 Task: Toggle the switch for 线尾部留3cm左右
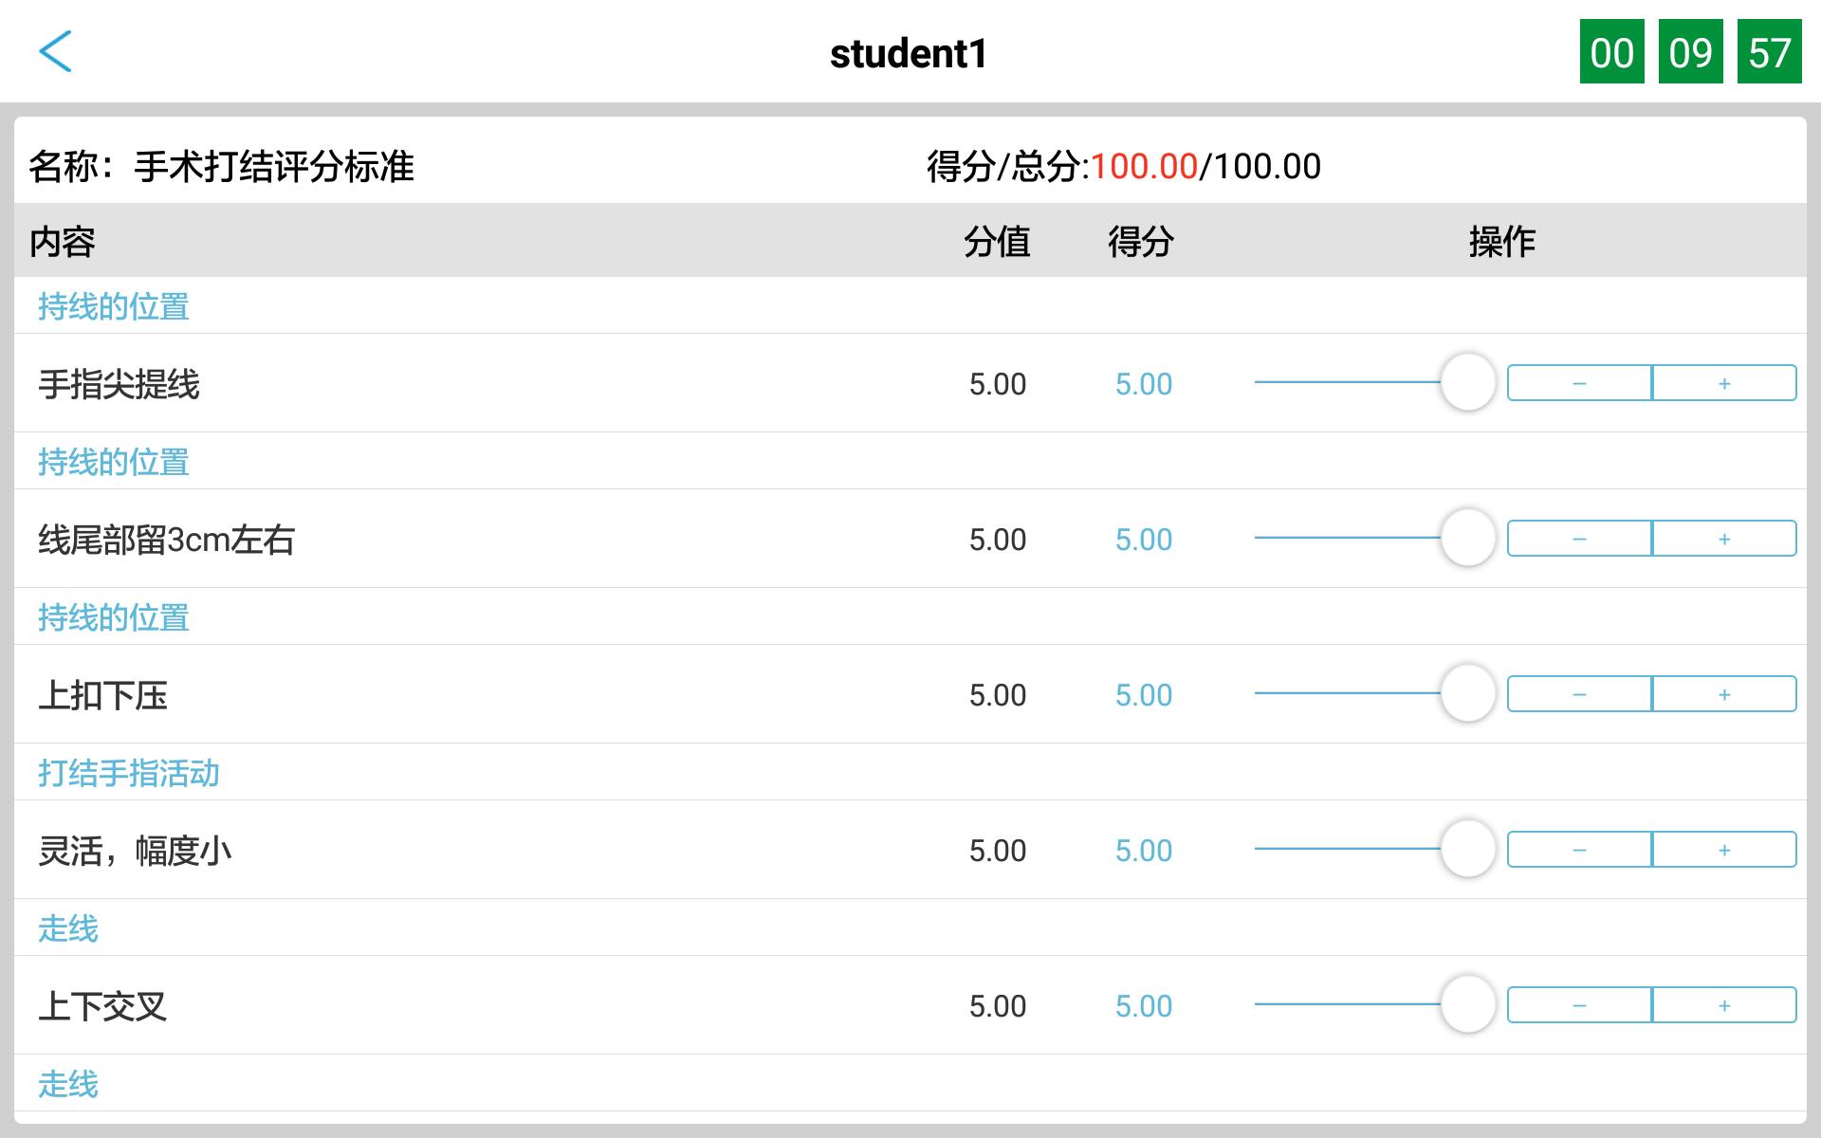click(1468, 536)
